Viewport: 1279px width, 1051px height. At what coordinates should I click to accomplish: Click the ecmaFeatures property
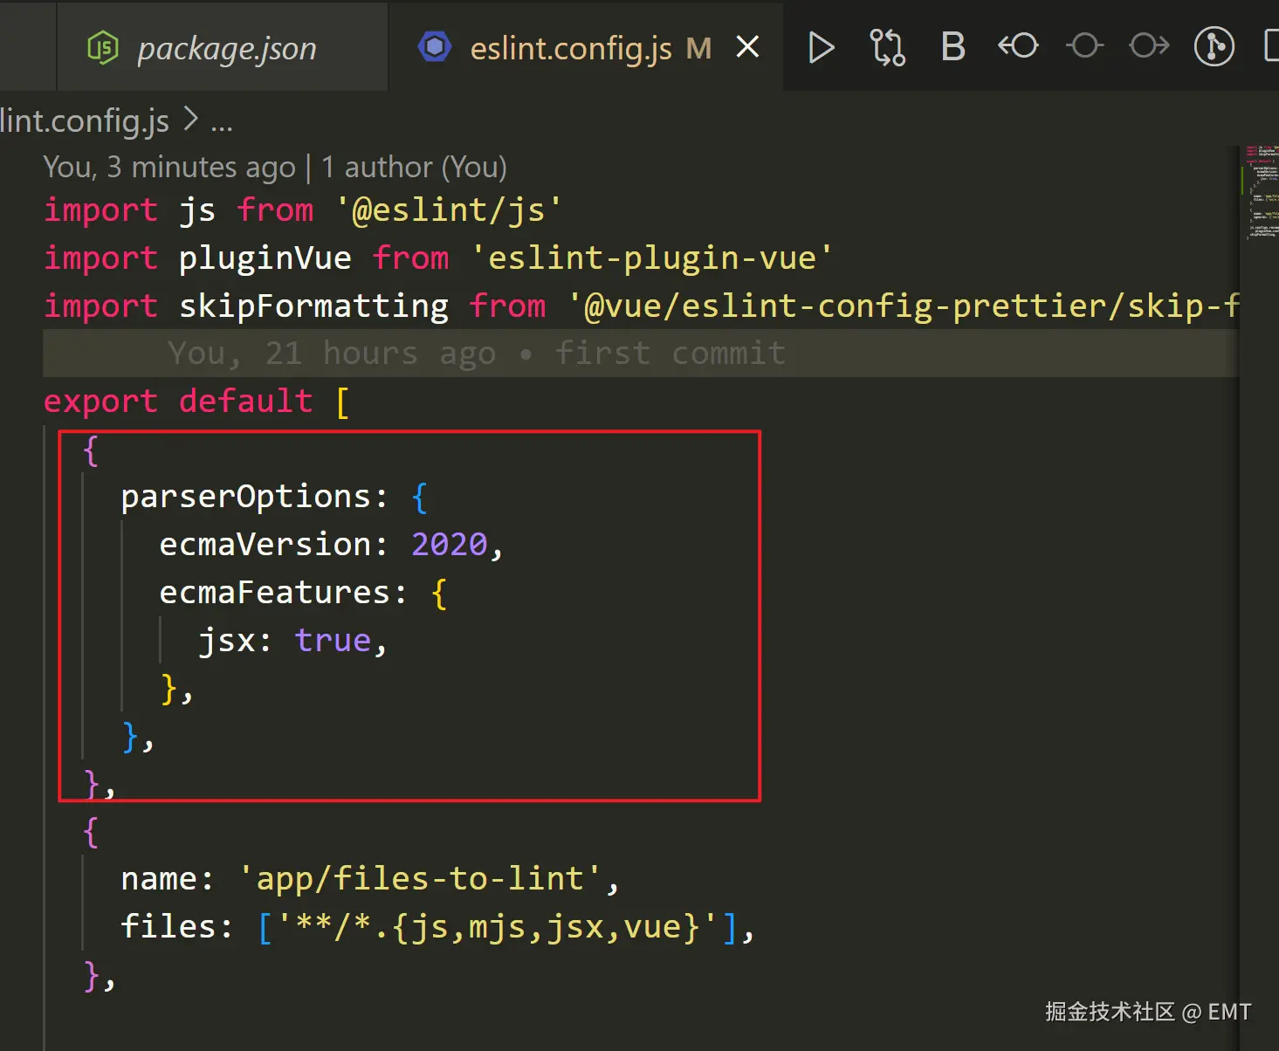(x=274, y=593)
